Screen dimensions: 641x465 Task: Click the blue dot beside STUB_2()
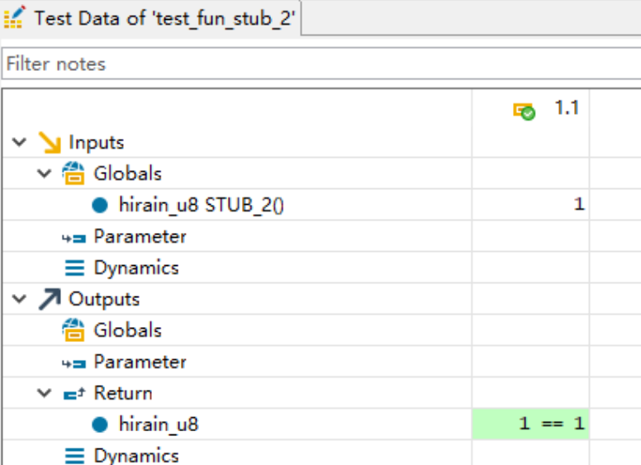pyautogui.click(x=100, y=206)
